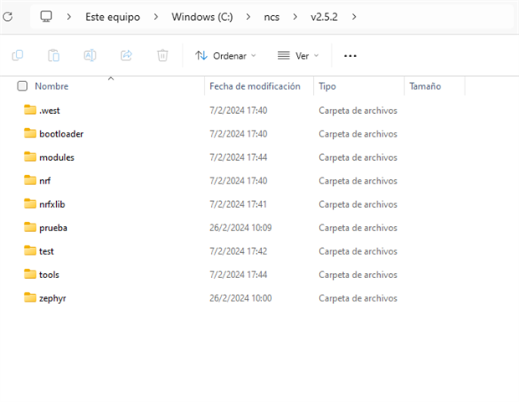Screen dimensions: 519x402
Task: Select the prueba folder name
Action: click(x=54, y=228)
